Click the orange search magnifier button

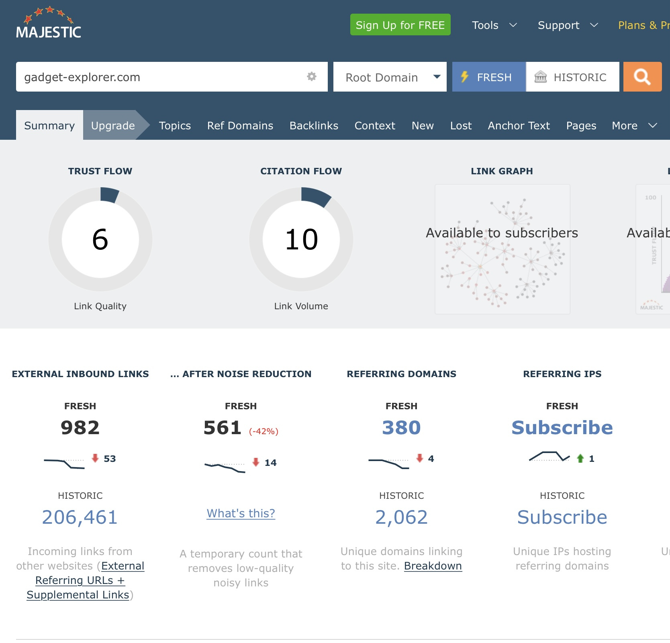pyautogui.click(x=642, y=77)
